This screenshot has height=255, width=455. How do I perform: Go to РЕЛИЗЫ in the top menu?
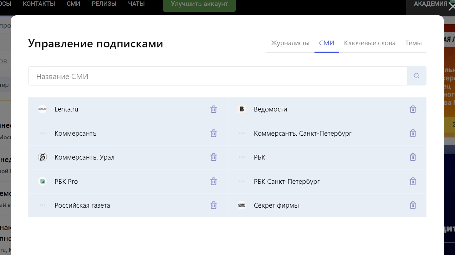104,4
